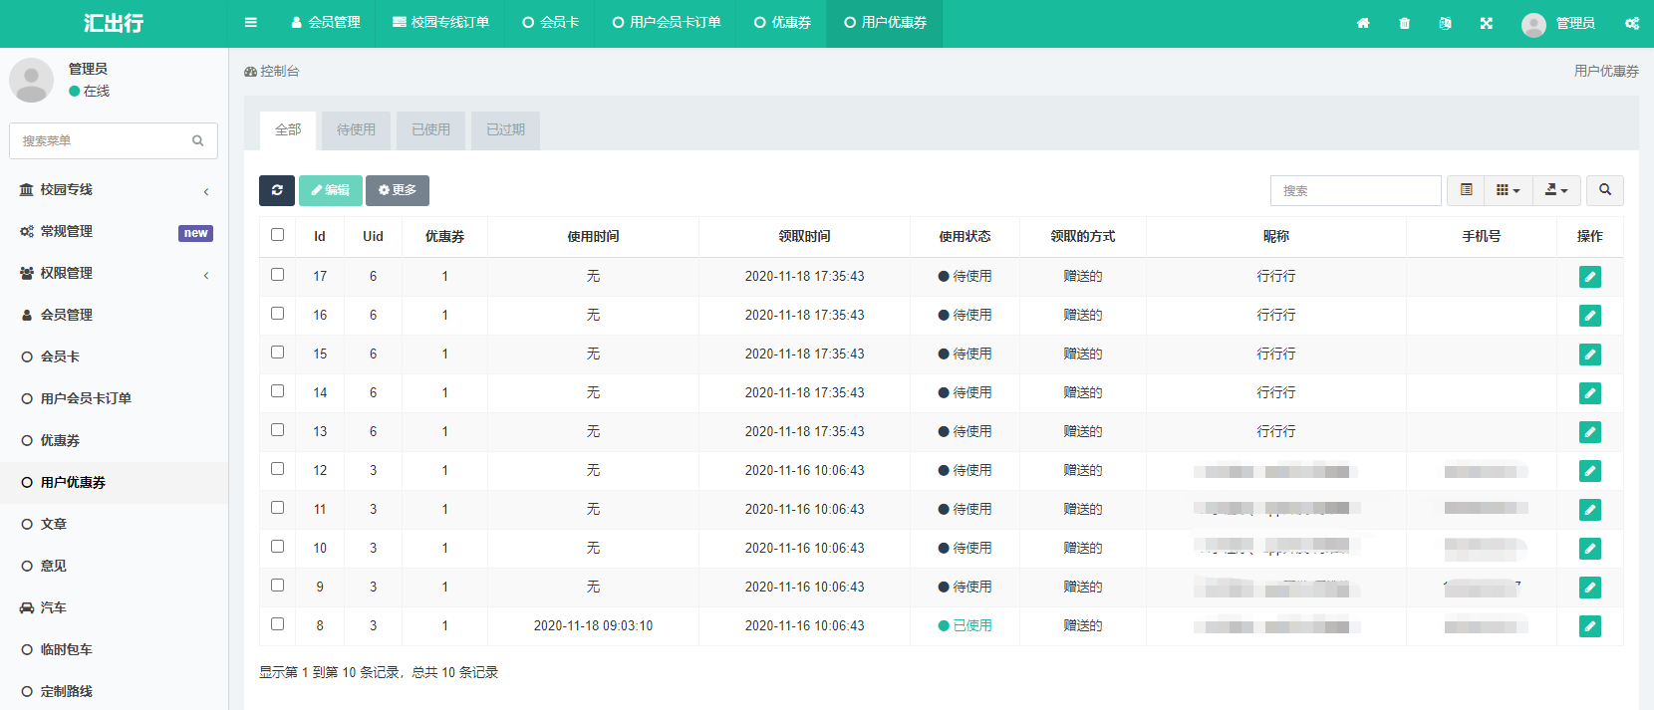Open 用户会员卡订单 top navigation tab
This screenshot has height=710, width=1654.
click(667, 23)
